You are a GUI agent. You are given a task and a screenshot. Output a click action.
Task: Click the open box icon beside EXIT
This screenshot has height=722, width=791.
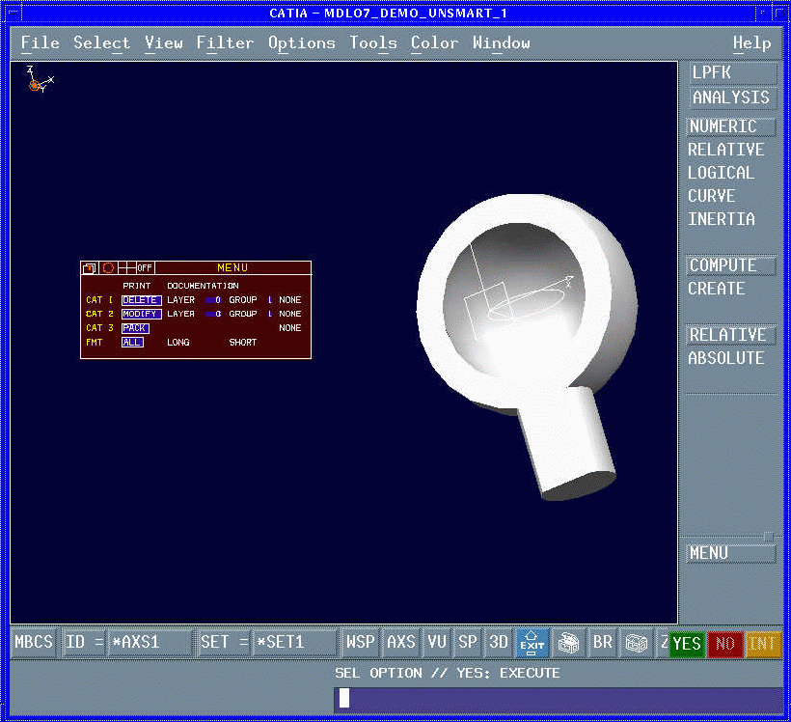[568, 643]
